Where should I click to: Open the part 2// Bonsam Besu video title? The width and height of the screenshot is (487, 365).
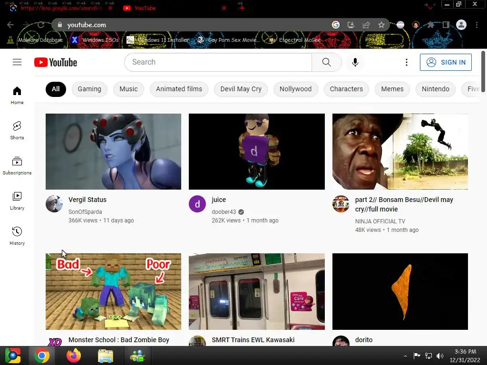click(x=404, y=204)
